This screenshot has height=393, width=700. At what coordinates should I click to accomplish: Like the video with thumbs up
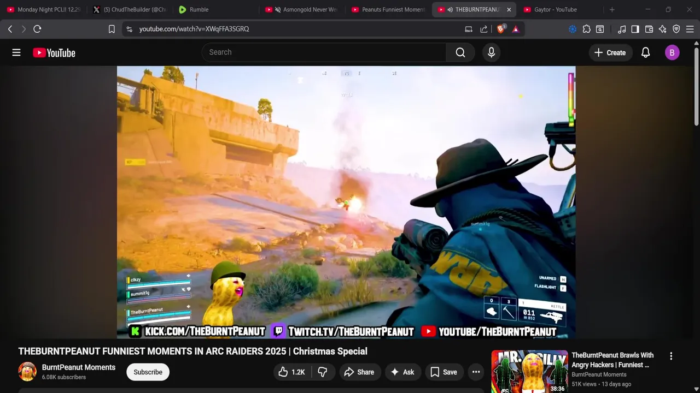point(291,372)
